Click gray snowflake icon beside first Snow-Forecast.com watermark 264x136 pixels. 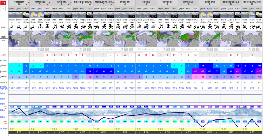click(47, 49)
